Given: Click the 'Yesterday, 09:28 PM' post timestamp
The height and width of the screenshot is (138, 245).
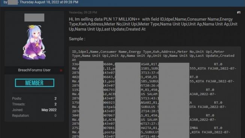Looking at the screenshot, I should (x=83, y=12).
